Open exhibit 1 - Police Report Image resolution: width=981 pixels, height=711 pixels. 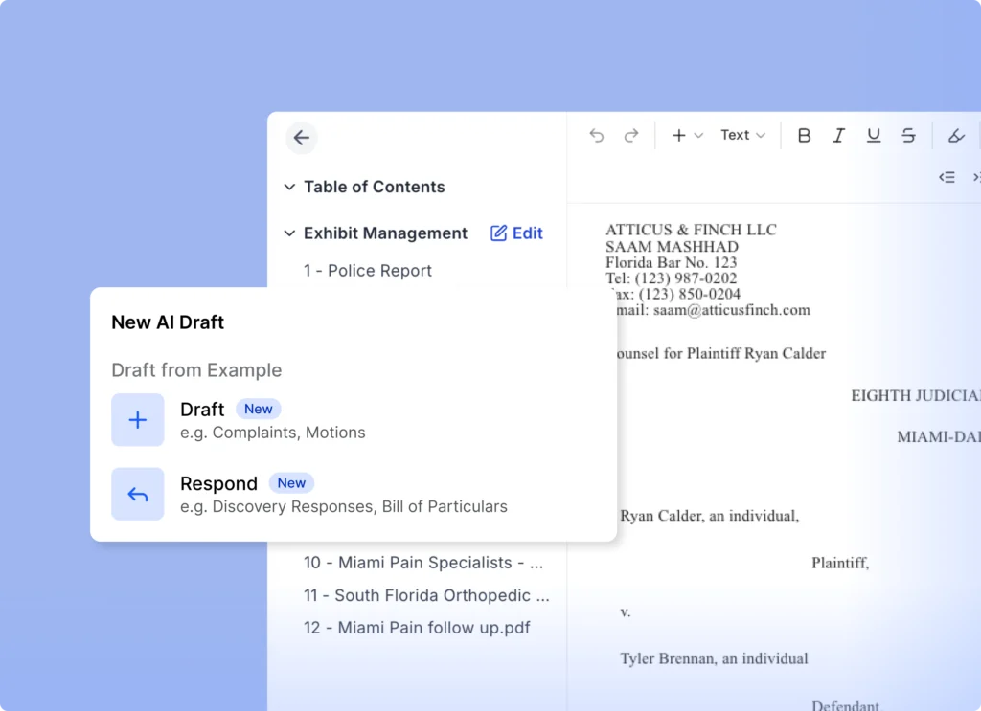click(368, 271)
